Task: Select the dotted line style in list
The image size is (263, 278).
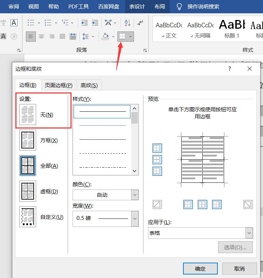Action: tap(102, 125)
